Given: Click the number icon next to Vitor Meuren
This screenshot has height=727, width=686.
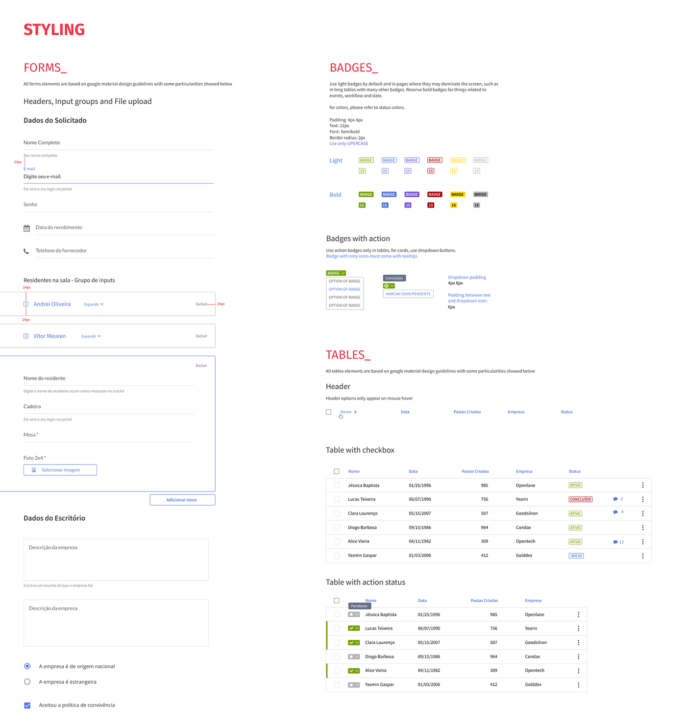Looking at the screenshot, I should click(x=26, y=336).
